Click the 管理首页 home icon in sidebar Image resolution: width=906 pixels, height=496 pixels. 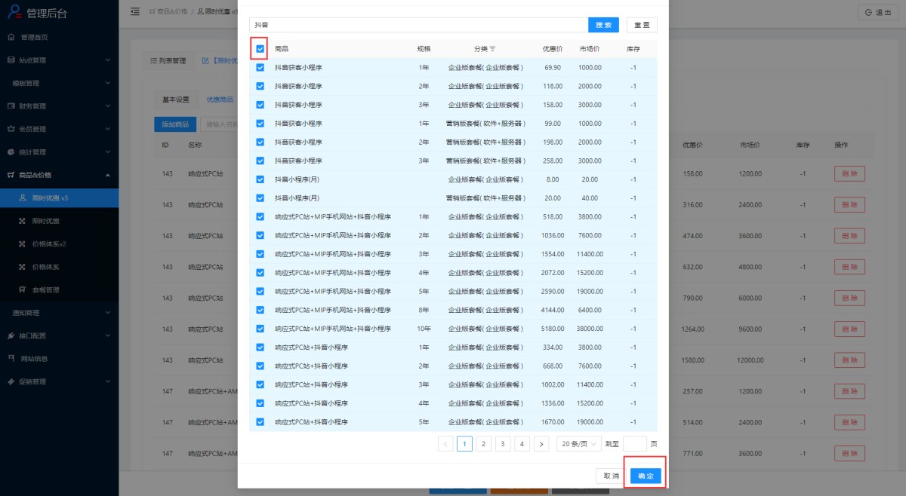click(x=11, y=37)
